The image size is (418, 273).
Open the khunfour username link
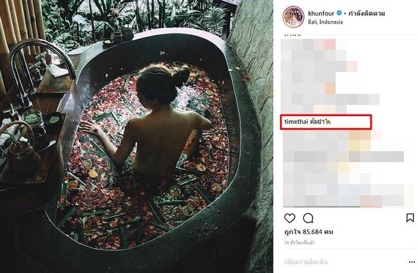(320, 13)
